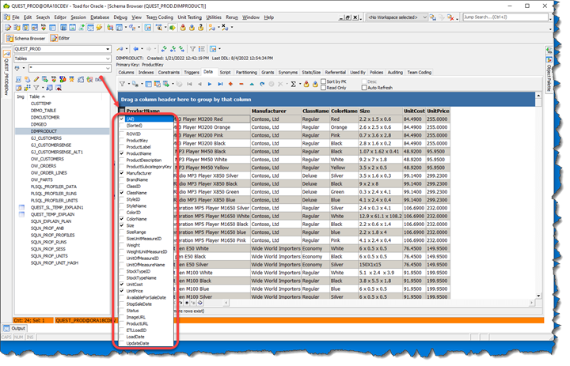Screen dimensions: 570x366
Task: Open the back navigation history dropdown arrow
Action: pyautogui.click(x=142, y=49)
